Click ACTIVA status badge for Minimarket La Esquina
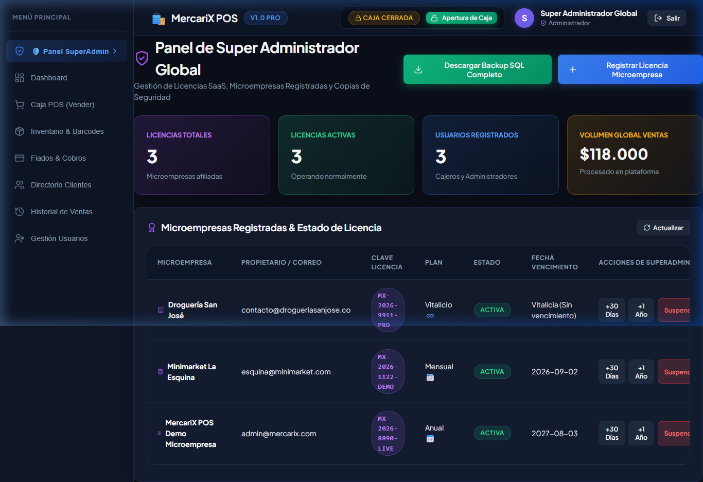Viewport: 703px width, 482px height. click(x=493, y=372)
